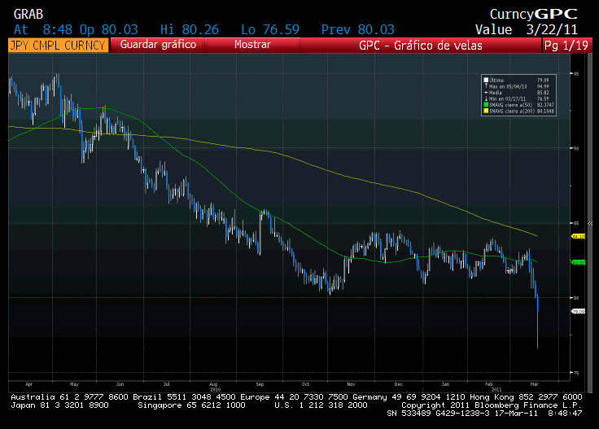Click the 90 price axis label
The image size is (599, 429).
[x=576, y=148]
